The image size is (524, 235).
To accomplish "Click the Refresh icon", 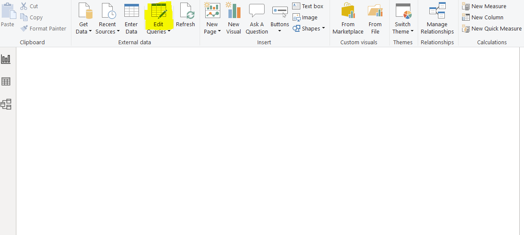I will click(187, 11).
